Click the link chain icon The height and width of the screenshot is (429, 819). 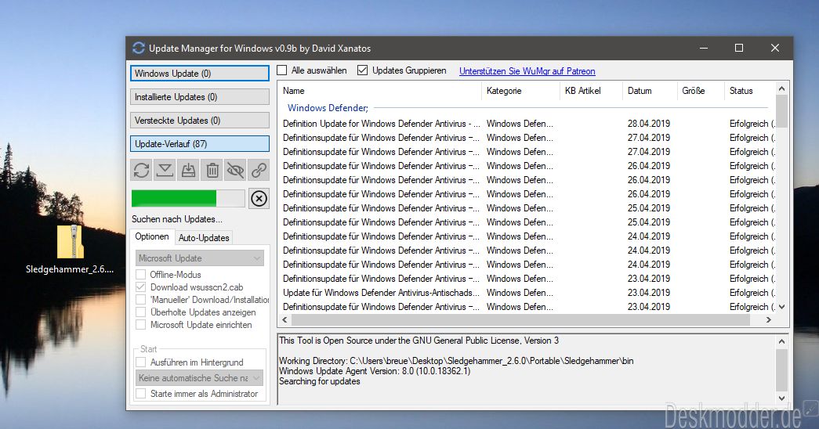259,170
